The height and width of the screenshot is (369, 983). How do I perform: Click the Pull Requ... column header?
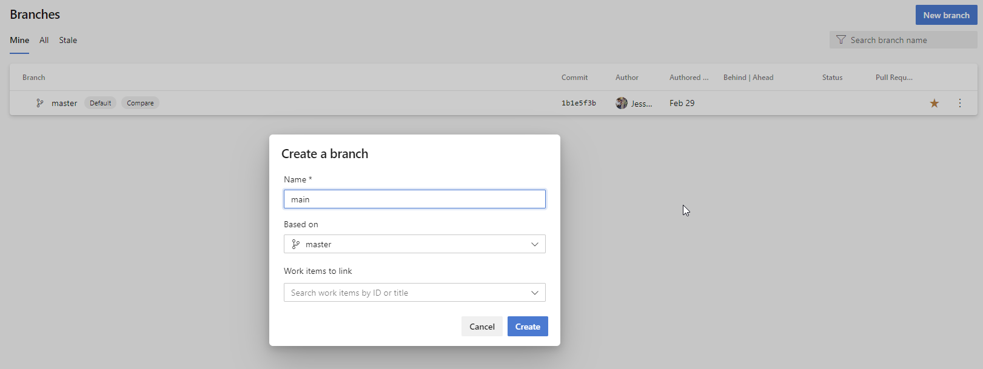894,78
